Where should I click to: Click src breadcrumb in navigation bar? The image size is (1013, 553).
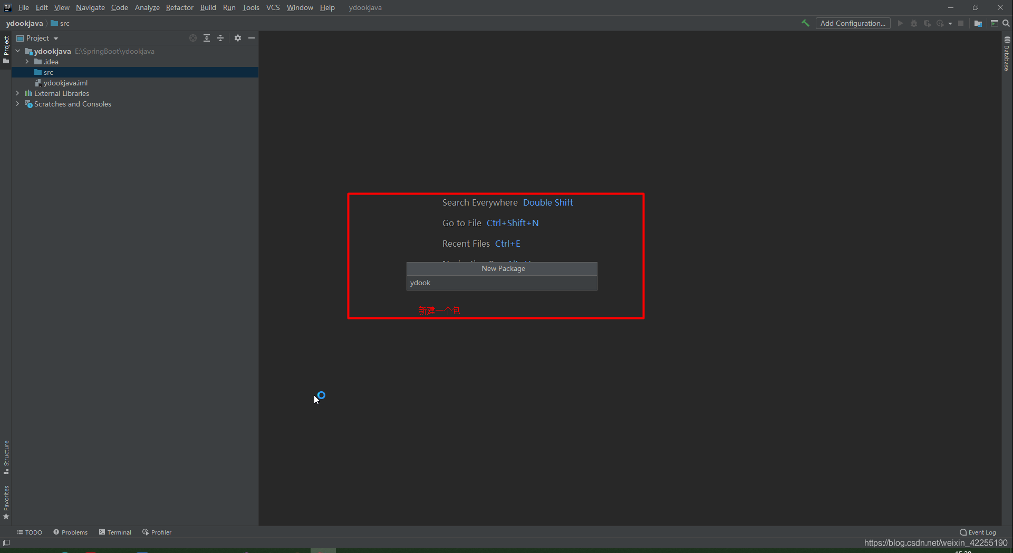[x=60, y=23]
